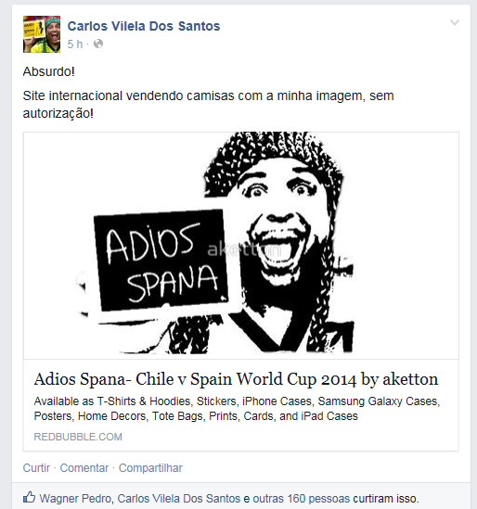Screen dimensions: 477x509
Task: Click the REDBUBBLE.COM domain label
Action: [78, 437]
